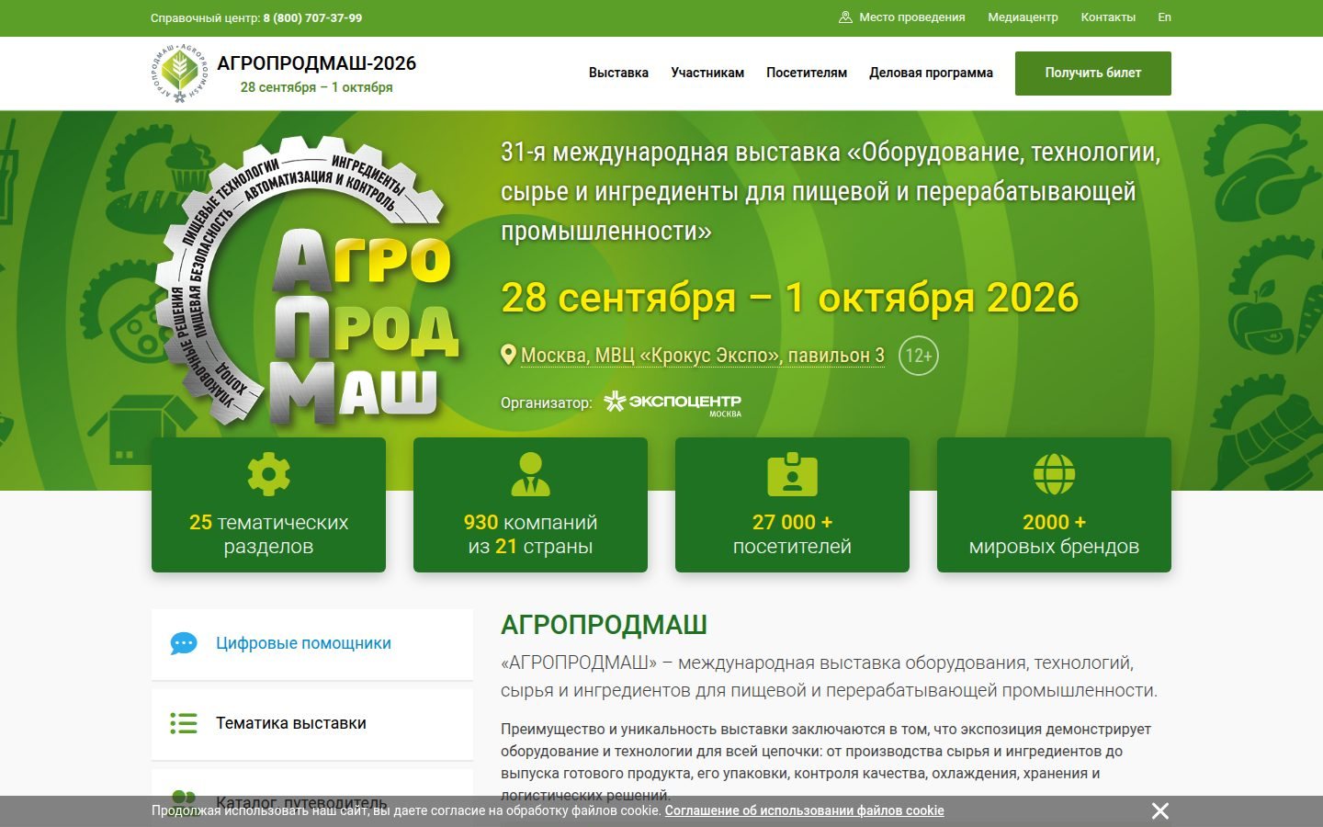Open Контакты in top bar

(1108, 17)
